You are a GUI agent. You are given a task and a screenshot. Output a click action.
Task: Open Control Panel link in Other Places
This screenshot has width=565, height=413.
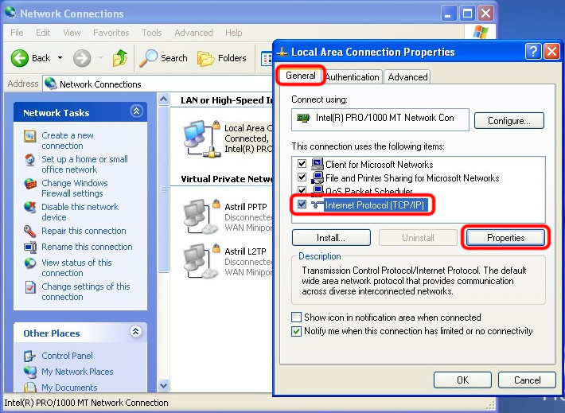(x=67, y=356)
